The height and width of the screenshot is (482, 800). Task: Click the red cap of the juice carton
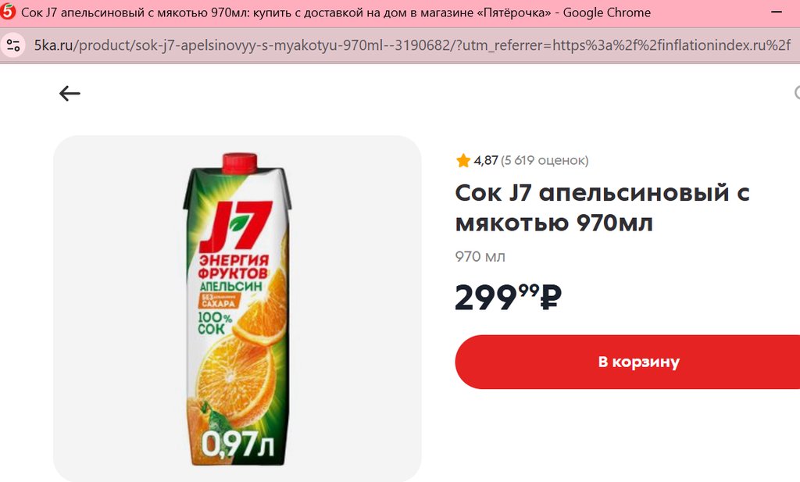click(239, 162)
